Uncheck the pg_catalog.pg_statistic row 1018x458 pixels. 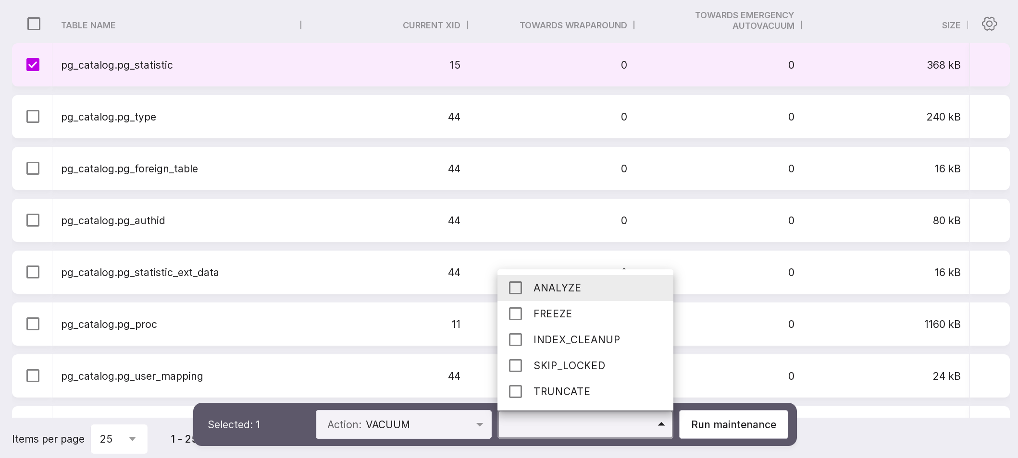33,65
